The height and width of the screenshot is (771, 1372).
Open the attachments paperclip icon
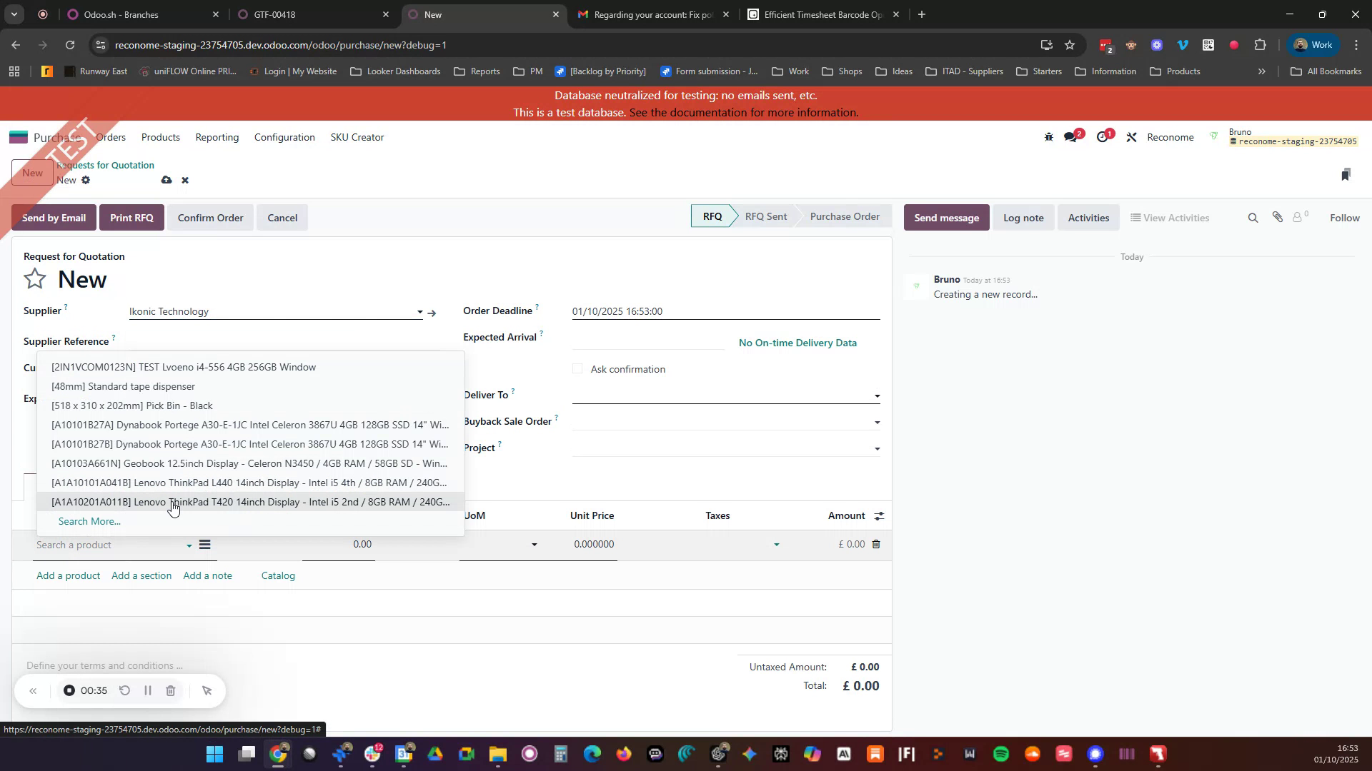[1278, 217]
